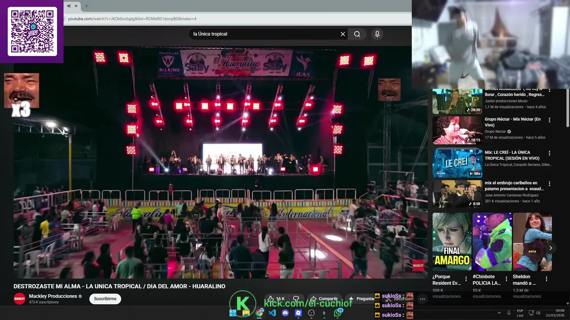The width and height of the screenshot is (570, 320).
Task: Open WhatsApp from taskbar
Action: [x=338, y=313]
